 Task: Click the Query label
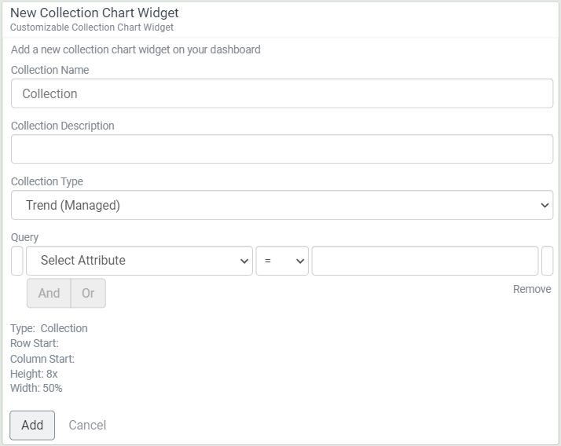tap(24, 237)
